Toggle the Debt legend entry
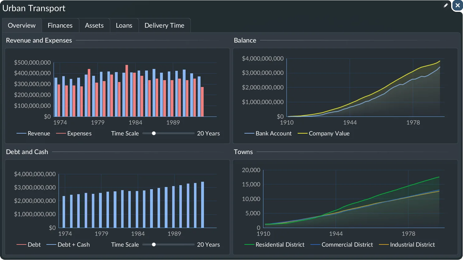463x260 pixels. point(29,244)
